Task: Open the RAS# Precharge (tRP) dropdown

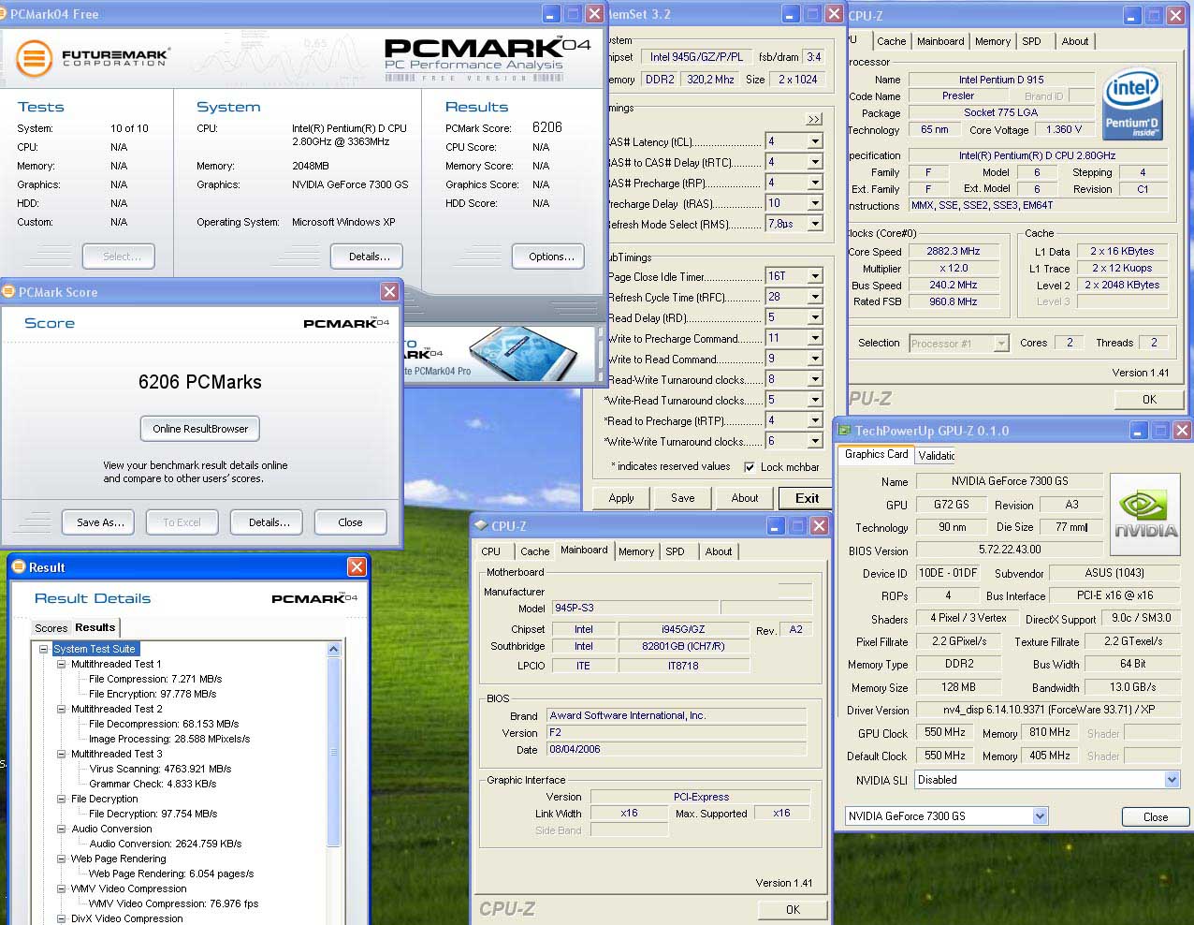Action: (815, 183)
